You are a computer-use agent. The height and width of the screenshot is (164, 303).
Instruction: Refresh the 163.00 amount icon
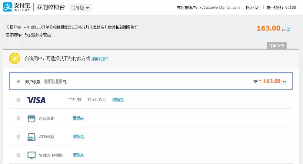[289, 29]
